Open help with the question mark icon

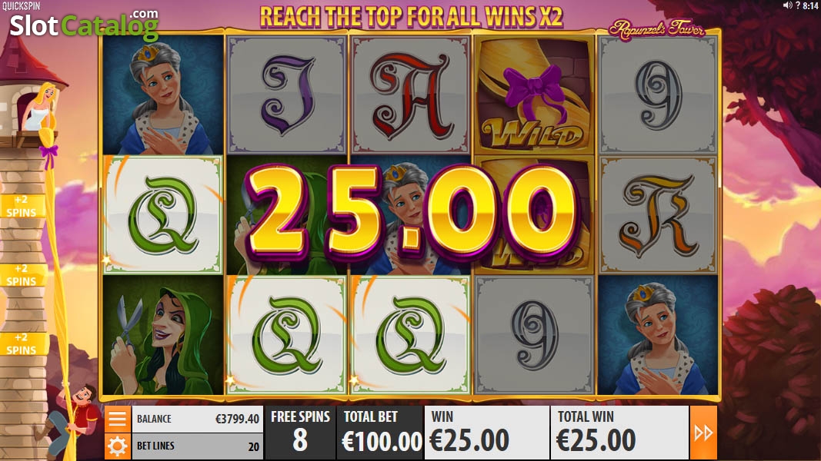click(797, 5)
